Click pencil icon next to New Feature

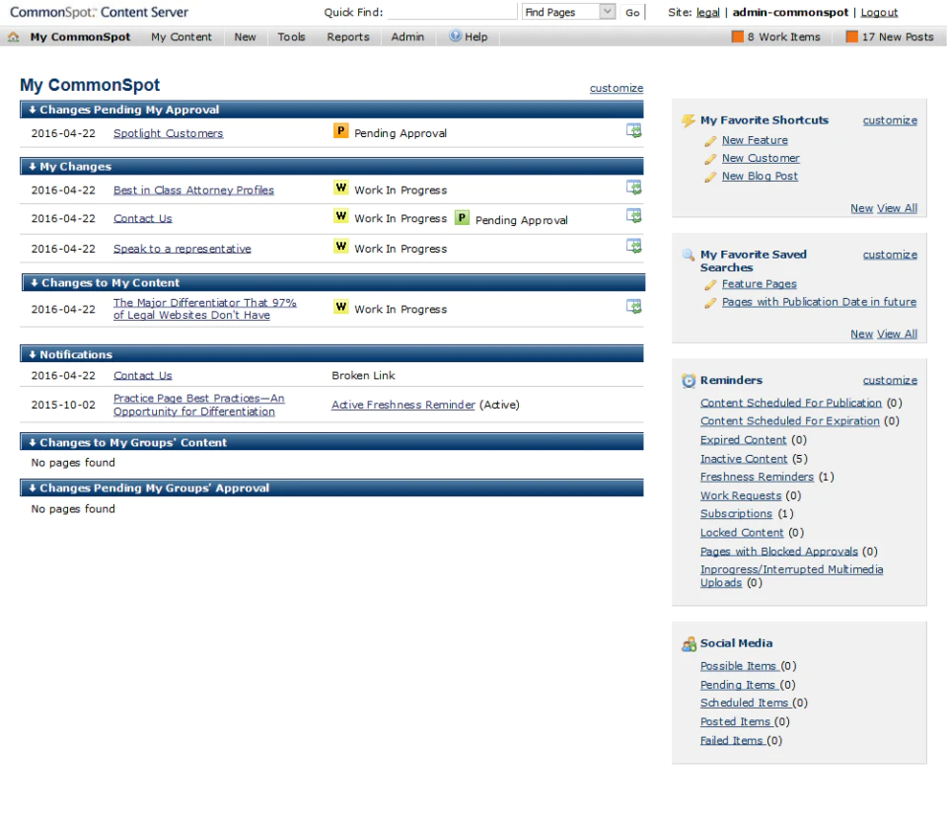coord(710,141)
